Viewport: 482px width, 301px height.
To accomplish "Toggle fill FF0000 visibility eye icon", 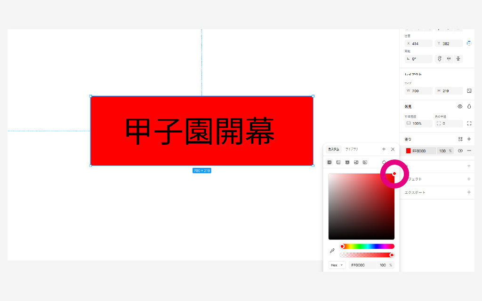I will [460, 151].
